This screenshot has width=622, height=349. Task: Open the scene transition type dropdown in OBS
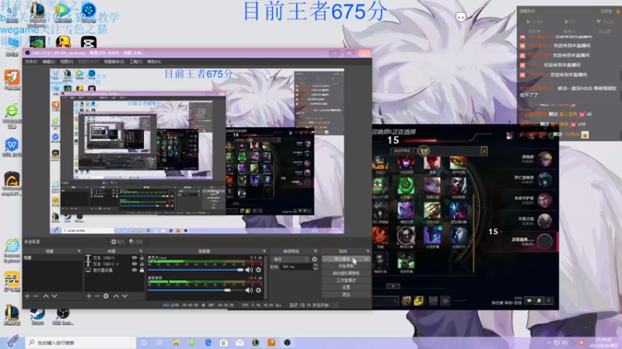click(290, 259)
